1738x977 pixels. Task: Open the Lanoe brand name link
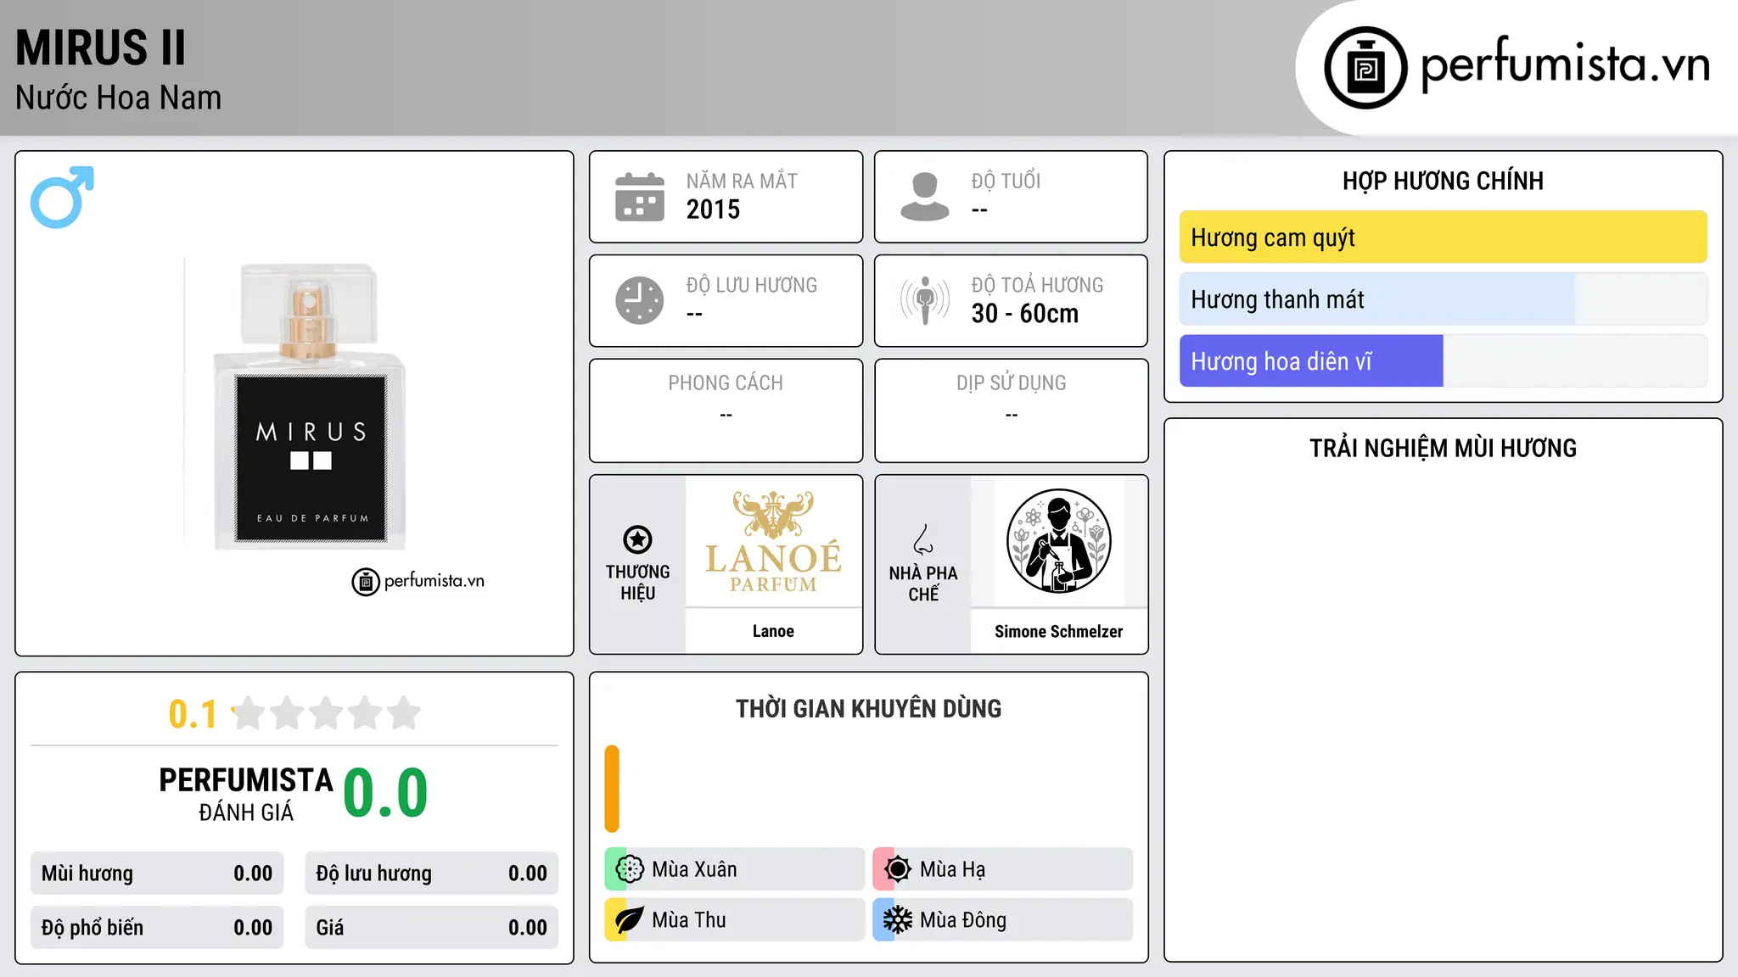(773, 631)
